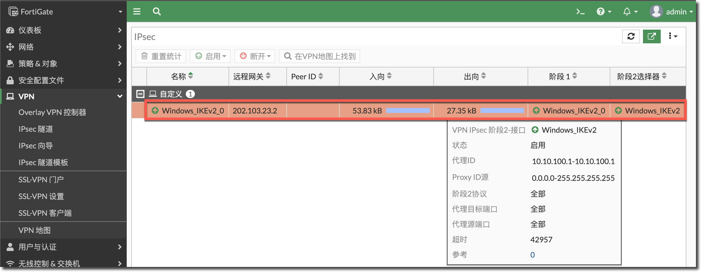
Task: Open the 断开 bring down dropdown
Action: (x=255, y=56)
